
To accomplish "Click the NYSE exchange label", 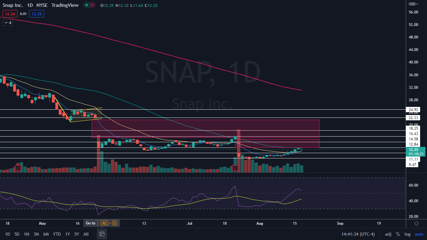I will click(x=42, y=5).
